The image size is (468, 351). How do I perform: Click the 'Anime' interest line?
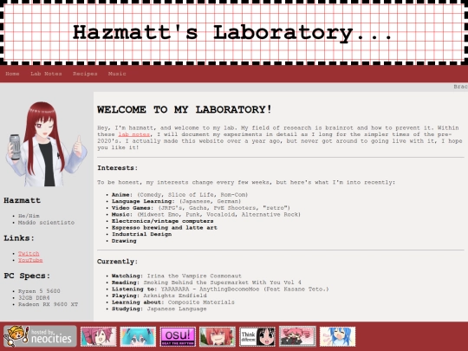(x=179, y=195)
